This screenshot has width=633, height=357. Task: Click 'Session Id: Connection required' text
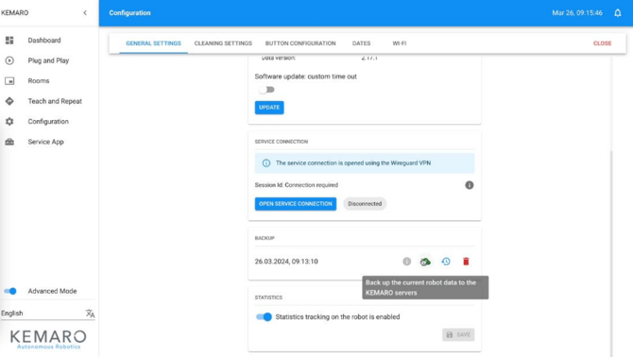297,185
